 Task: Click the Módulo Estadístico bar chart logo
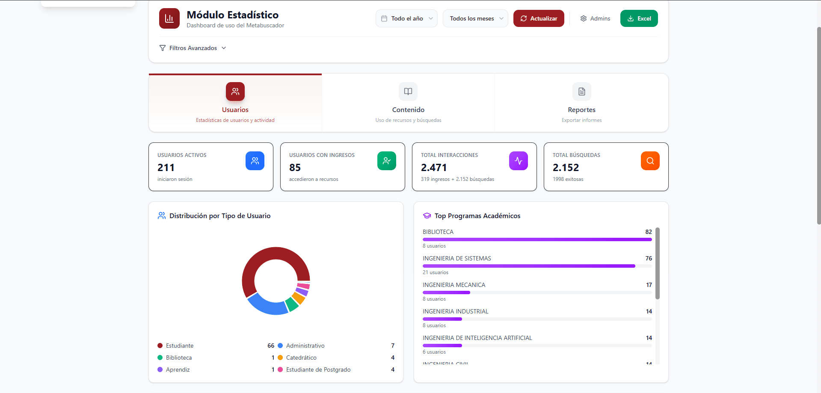pos(169,18)
